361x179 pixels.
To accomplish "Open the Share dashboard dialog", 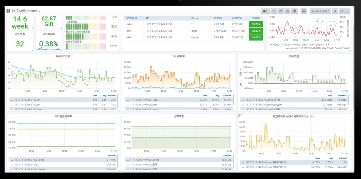I will (280, 11).
